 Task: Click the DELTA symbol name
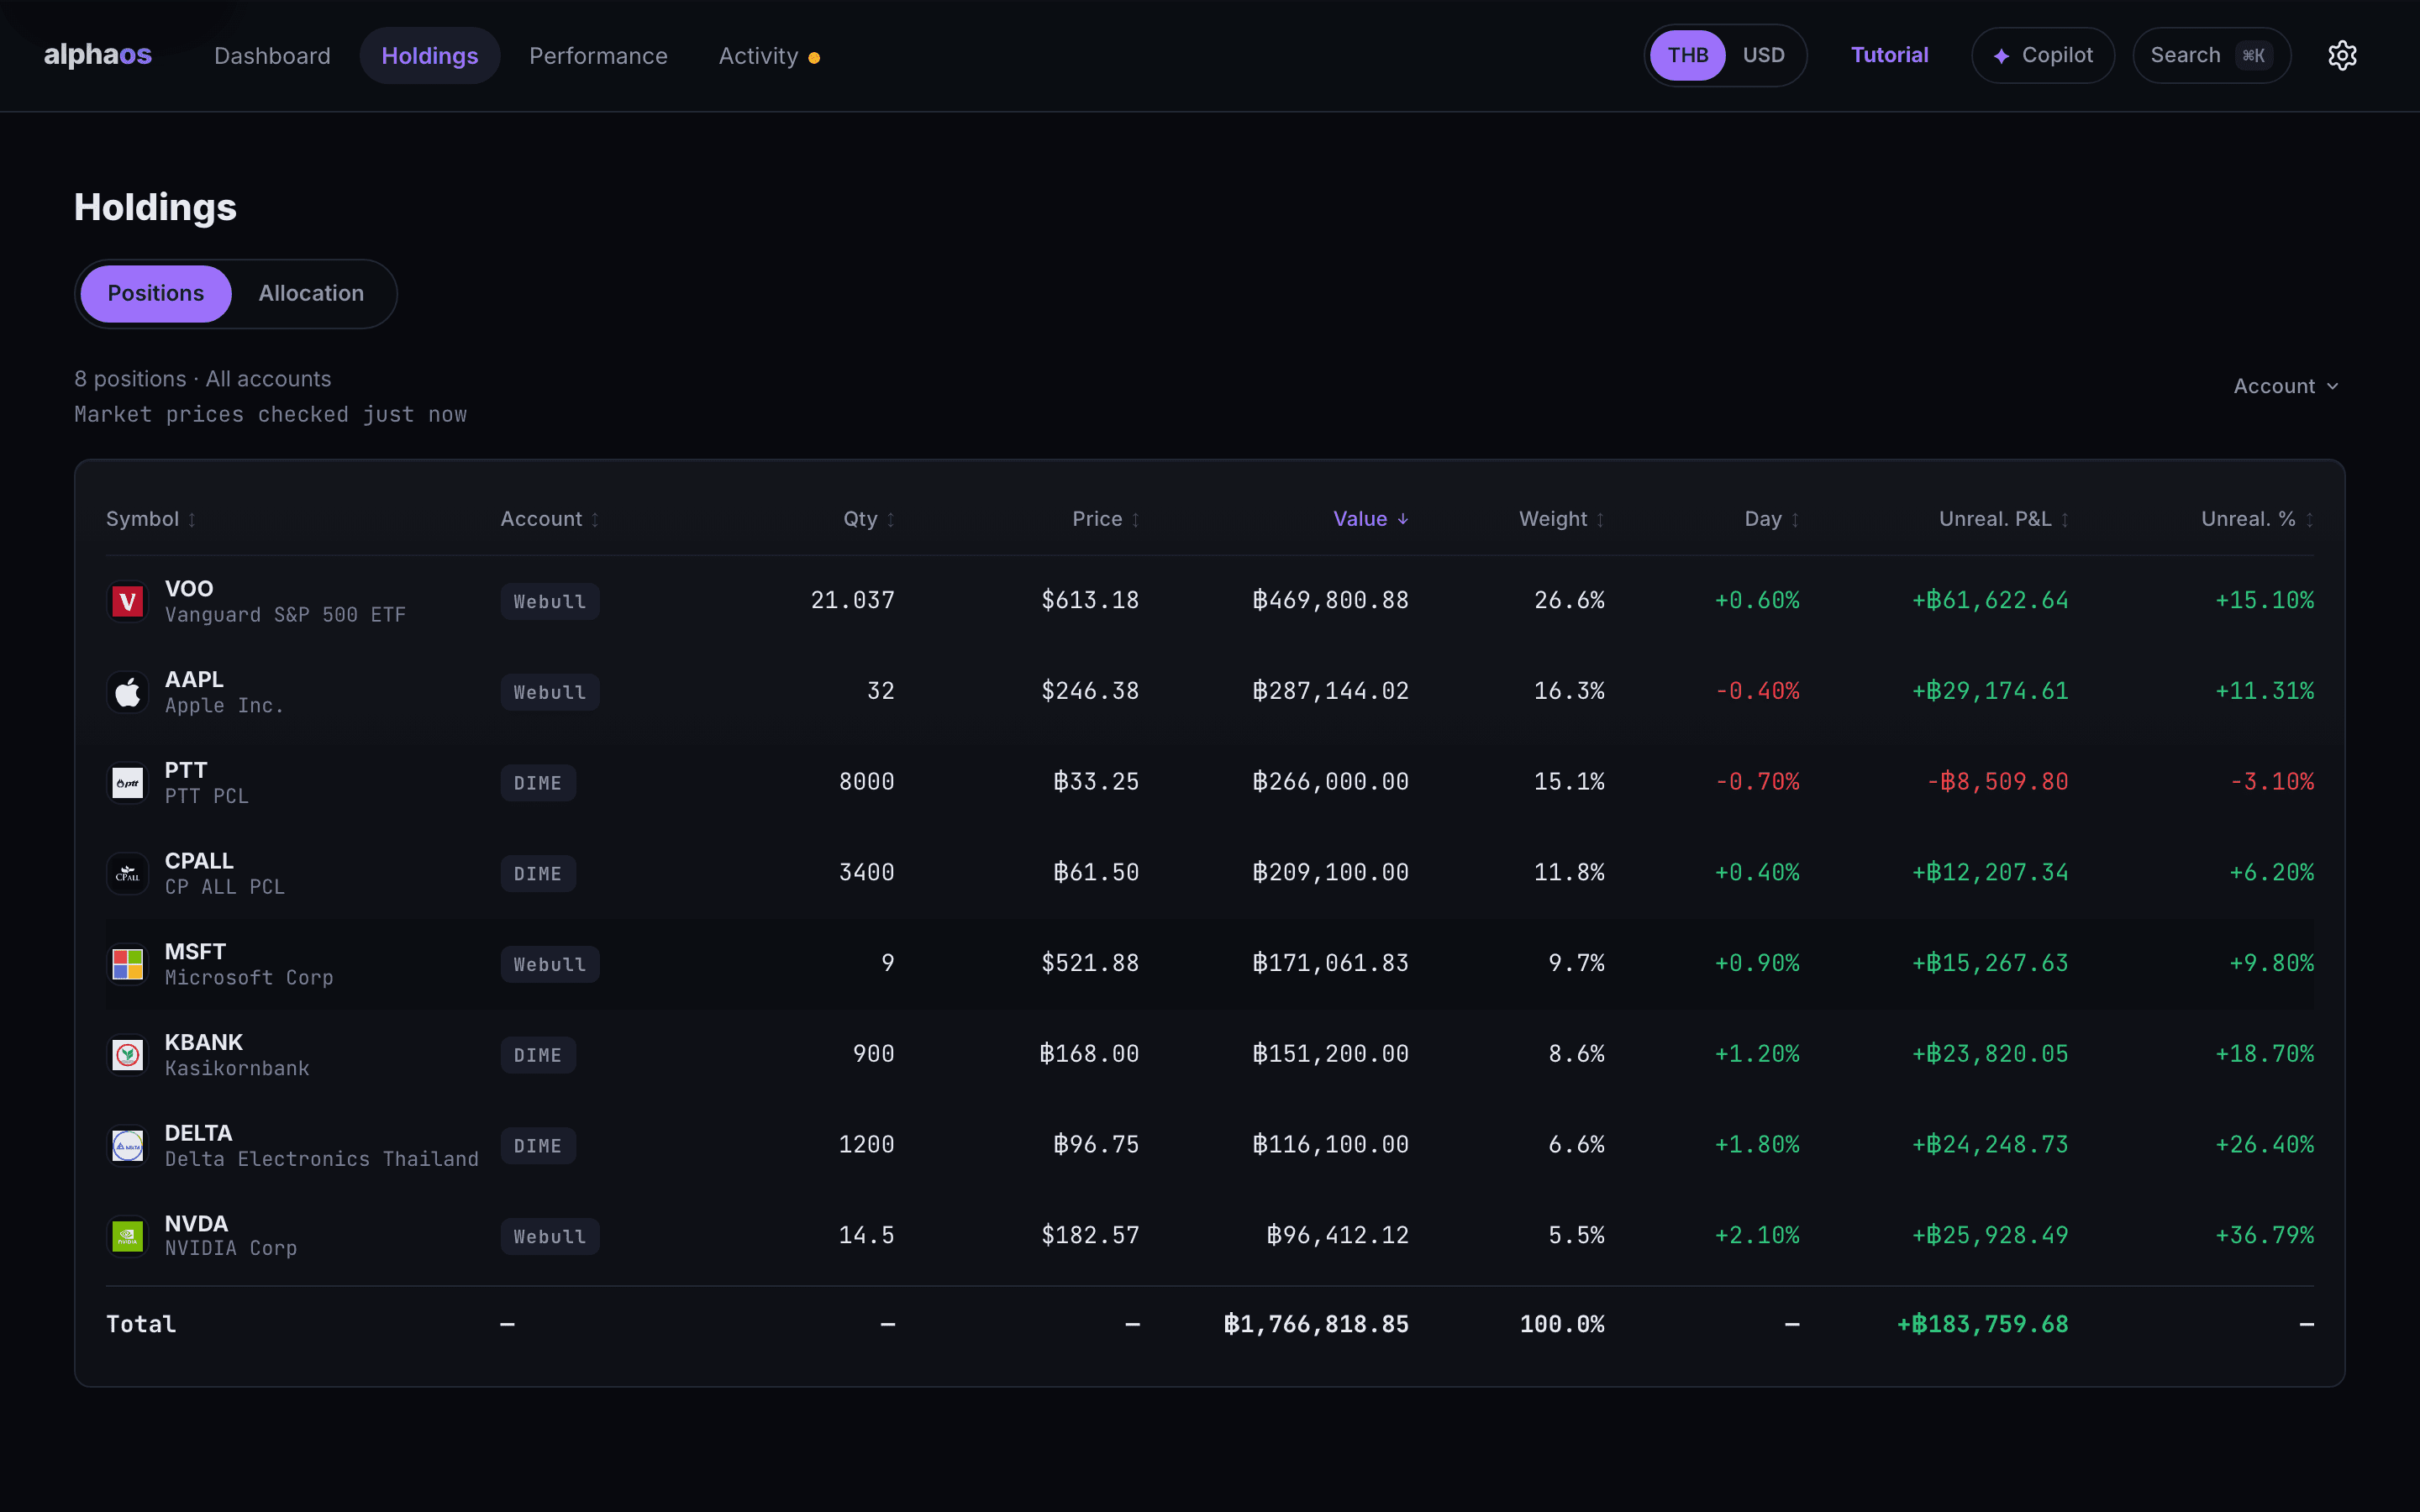198,1133
